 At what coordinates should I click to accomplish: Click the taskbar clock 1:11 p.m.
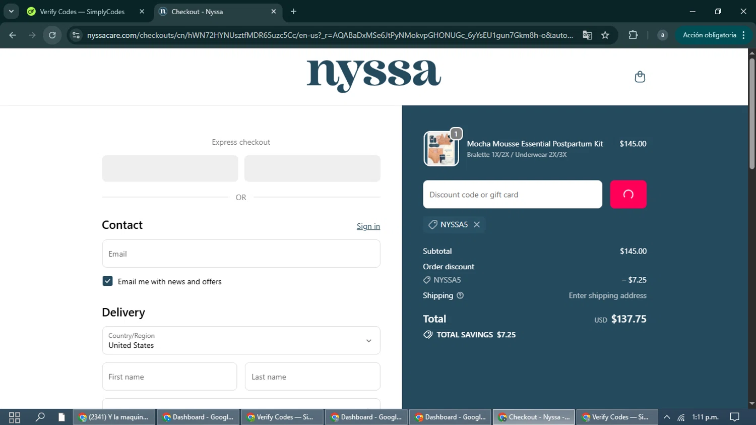[705, 417]
